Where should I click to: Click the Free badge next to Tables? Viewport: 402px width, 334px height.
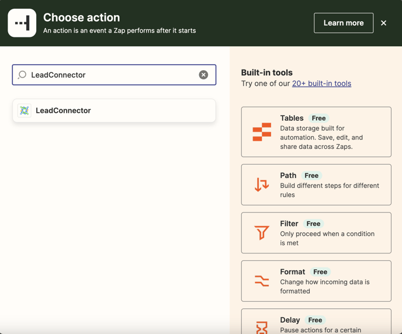click(318, 118)
